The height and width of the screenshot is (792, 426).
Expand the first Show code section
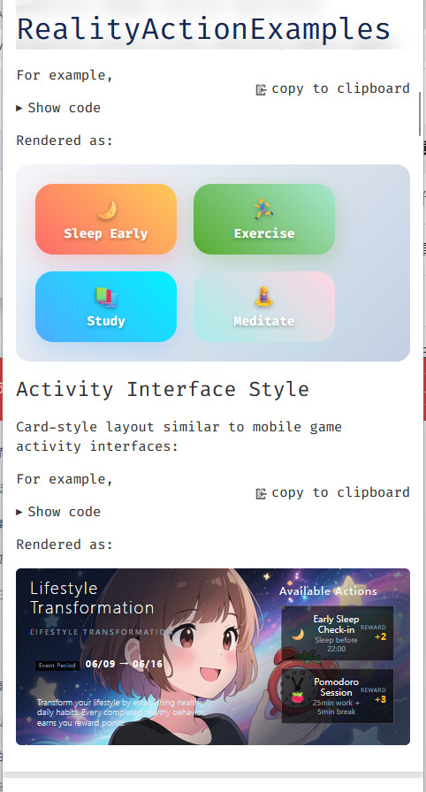58,108
